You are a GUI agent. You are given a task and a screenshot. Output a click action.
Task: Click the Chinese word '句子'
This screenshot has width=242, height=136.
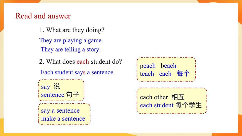pos(73,95)
